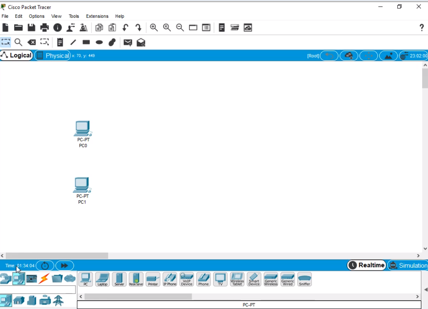Pick the Server device from the palette
Viewport: 428px width, 309px height.
coord(119,280)
